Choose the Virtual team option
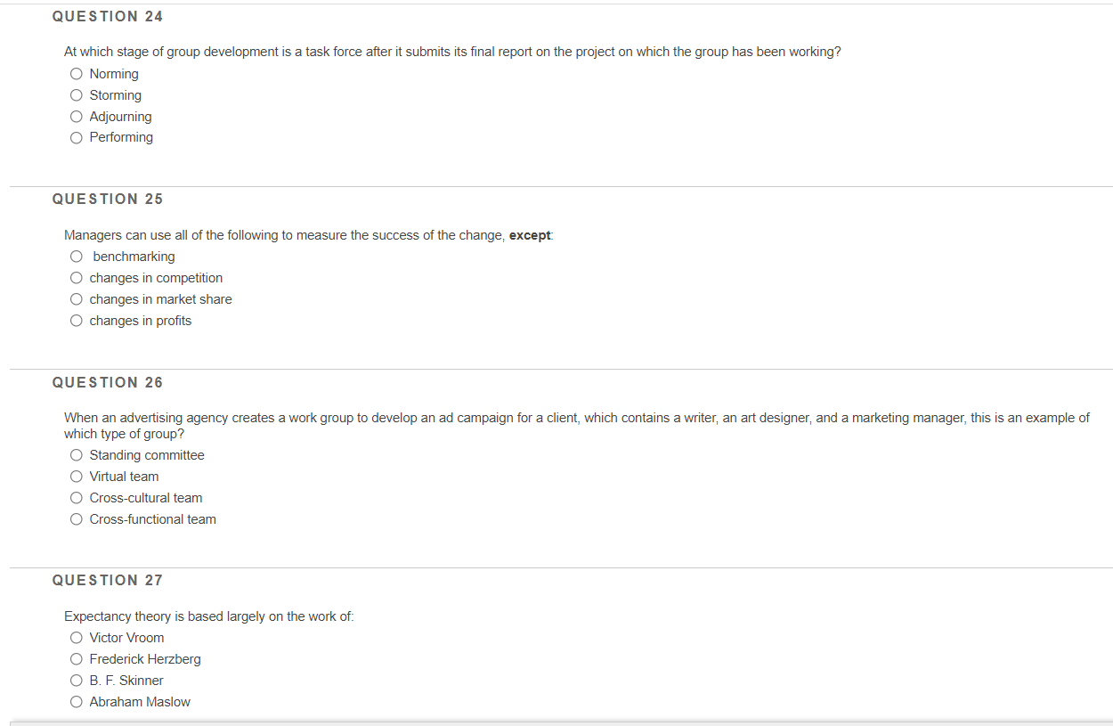Screen dimensions: 1113x726 pyautogui.click(x=76, y=476)
